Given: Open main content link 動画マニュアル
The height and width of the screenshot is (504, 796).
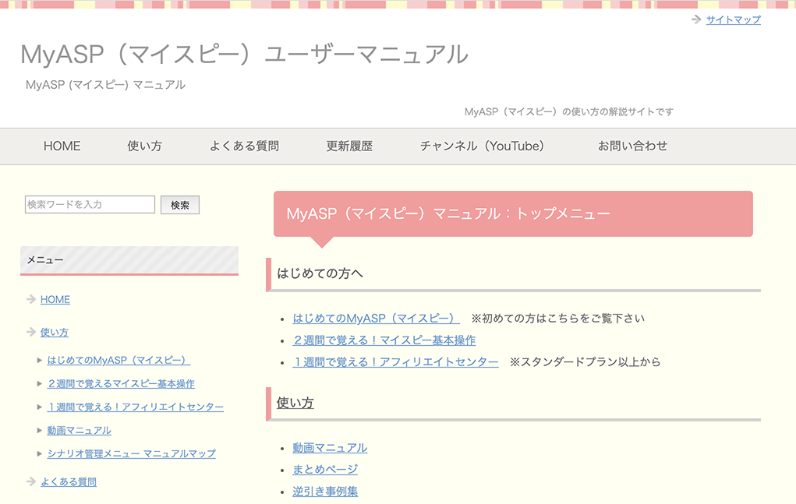Looking at the screenshot, I should 330,448.
